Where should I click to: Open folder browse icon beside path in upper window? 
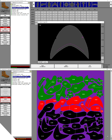[29, 3]
